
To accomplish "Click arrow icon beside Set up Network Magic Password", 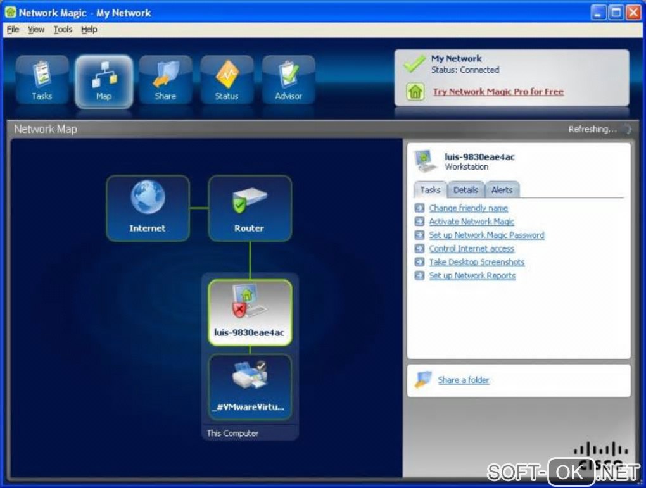I will click(419, 235).
